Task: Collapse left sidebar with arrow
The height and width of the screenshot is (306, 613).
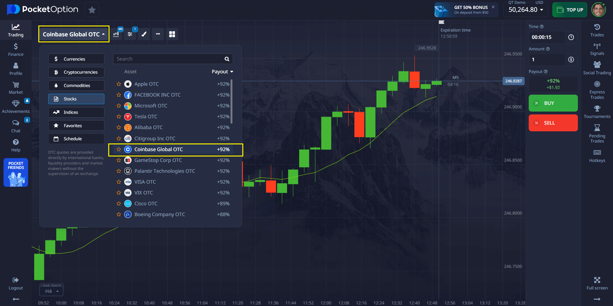Action: click(16, 299)
